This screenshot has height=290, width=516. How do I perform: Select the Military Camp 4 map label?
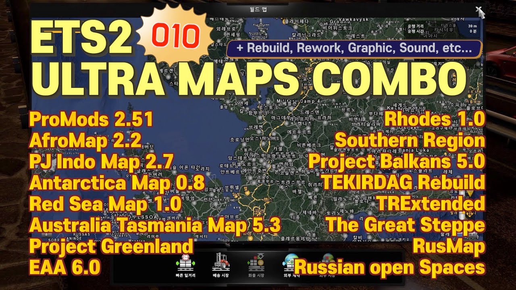[298, 101]
